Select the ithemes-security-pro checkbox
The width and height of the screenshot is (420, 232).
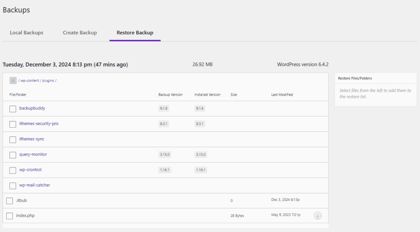[x=13, y=124]
